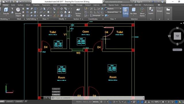Select the Extrude tool

[6, 11]
